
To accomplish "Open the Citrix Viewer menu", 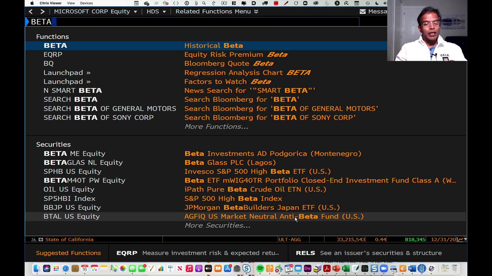I will (x=50, y=3).
